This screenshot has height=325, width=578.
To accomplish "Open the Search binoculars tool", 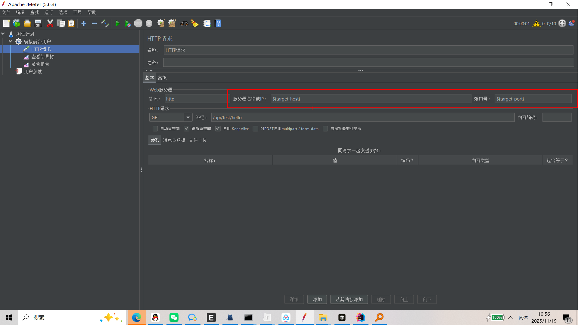I will (184, 23).
